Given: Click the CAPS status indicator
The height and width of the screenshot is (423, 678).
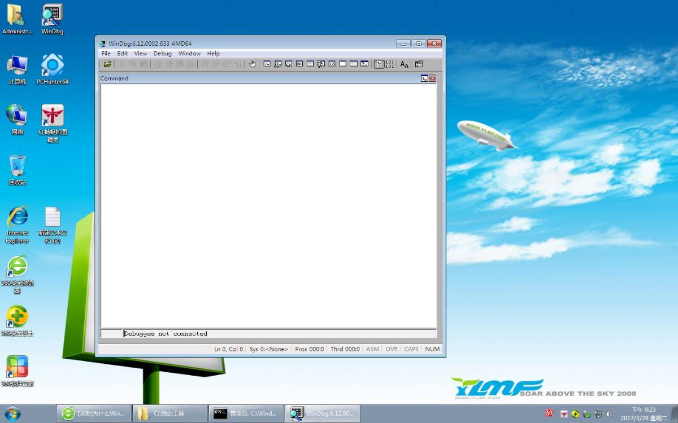Looking at the screenshot, I should pos(411,349).
